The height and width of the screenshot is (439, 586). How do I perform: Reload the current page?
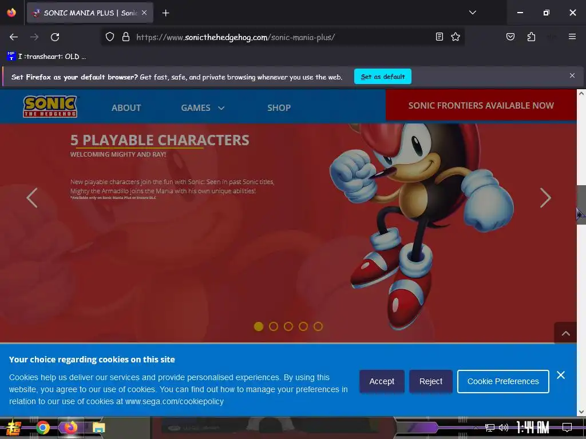point(55,37)
